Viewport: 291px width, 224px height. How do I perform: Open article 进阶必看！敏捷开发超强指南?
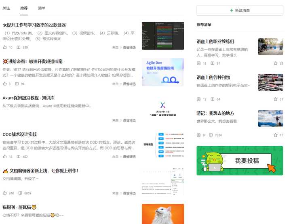tap(33, 61)
